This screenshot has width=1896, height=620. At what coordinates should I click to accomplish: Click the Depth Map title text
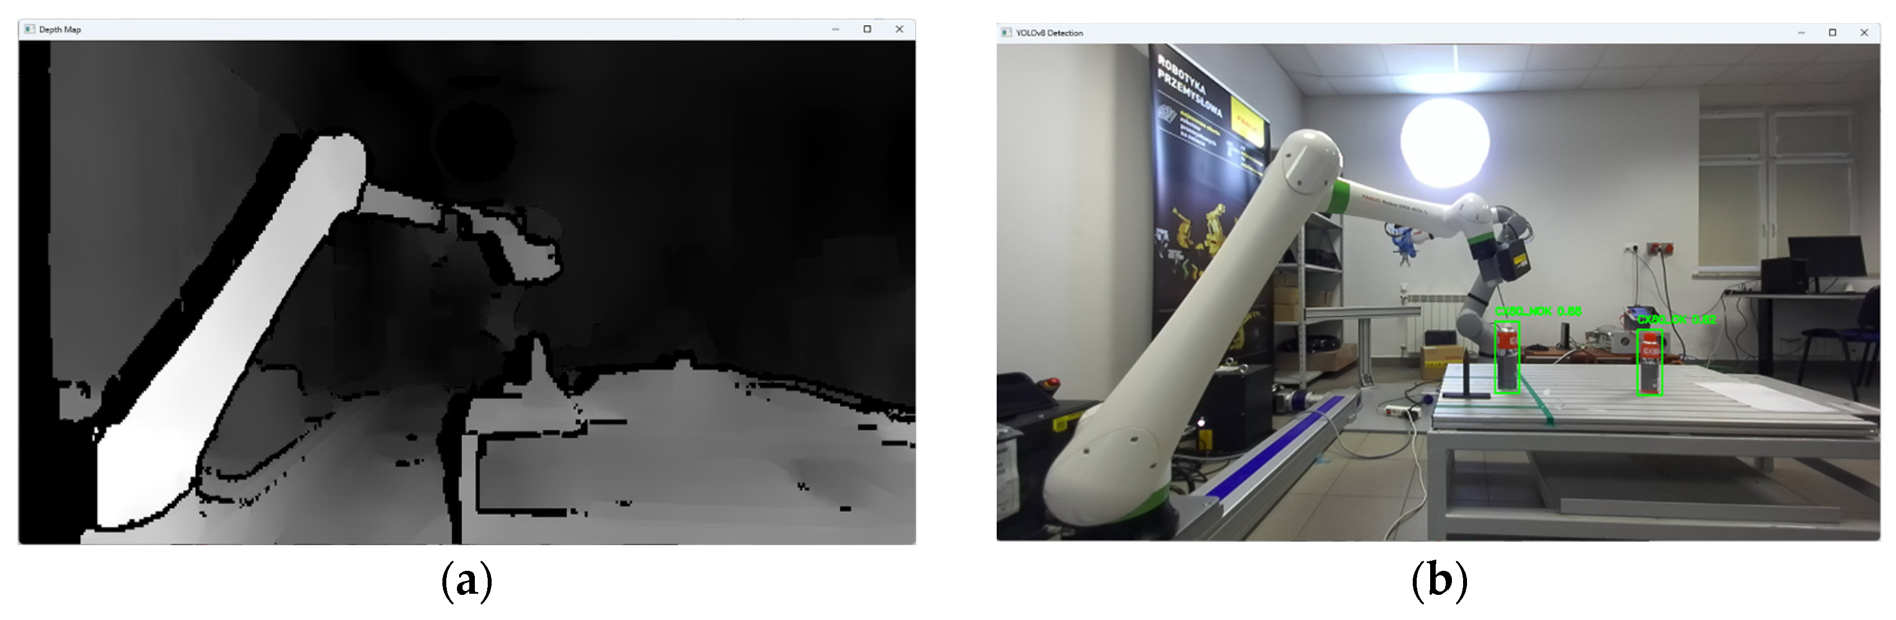pos(60,30)
